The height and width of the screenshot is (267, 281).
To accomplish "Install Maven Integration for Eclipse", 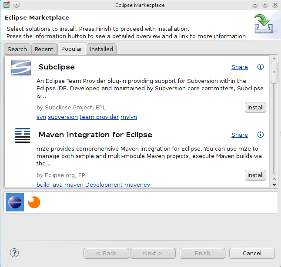I will coord(255,175).
